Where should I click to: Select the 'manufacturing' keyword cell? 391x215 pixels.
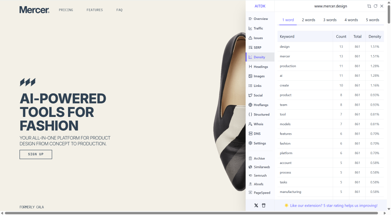tap(305, 192)
